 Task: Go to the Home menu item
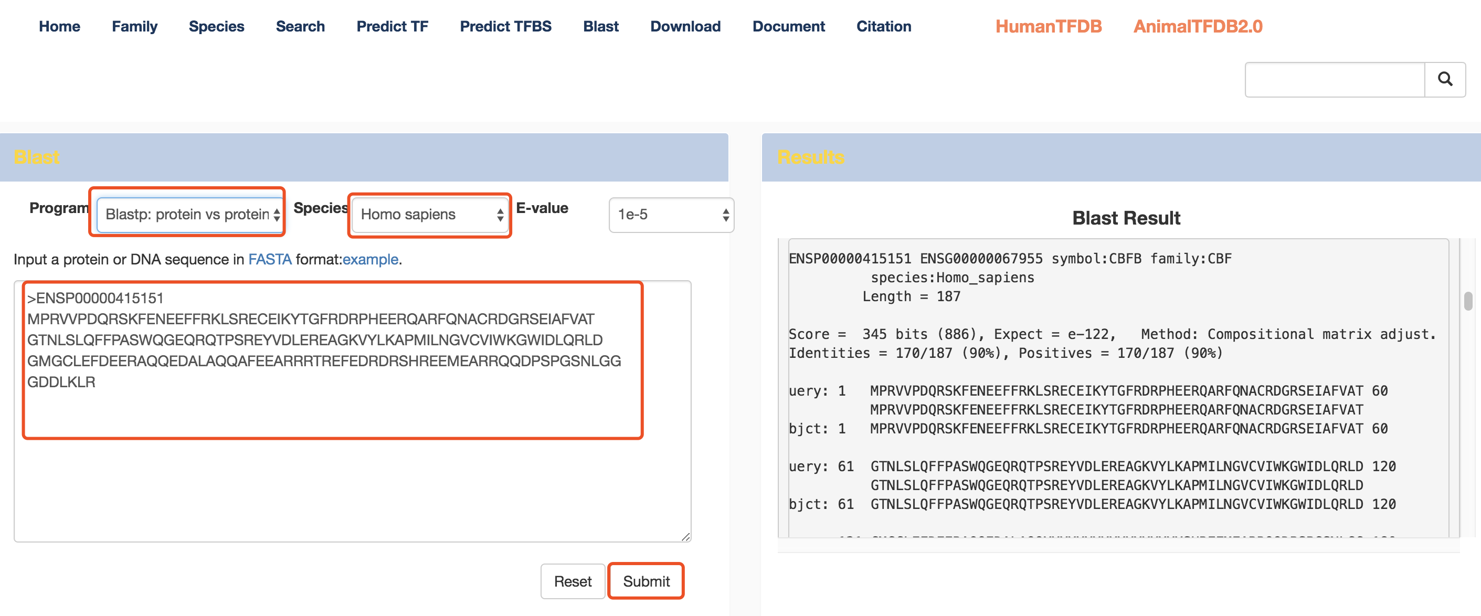[59, 26]
